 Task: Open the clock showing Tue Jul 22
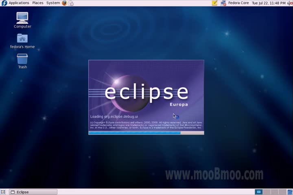[x=269, y=3]
